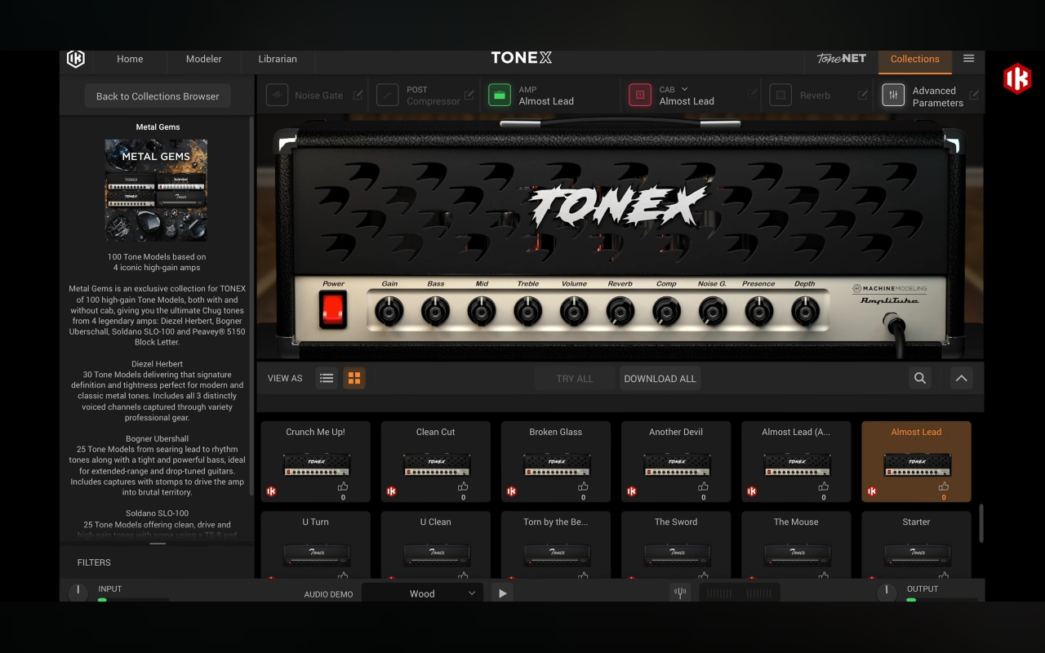1045x653 pixels.
Task: Select the Clean Cut tone model
Action: point(436,461)
